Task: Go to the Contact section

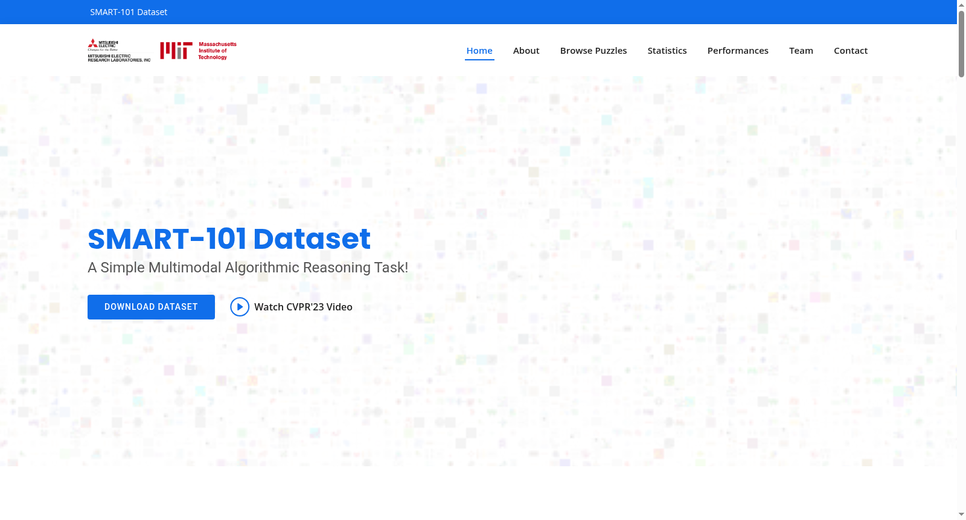Action: (x=851, y=51)
